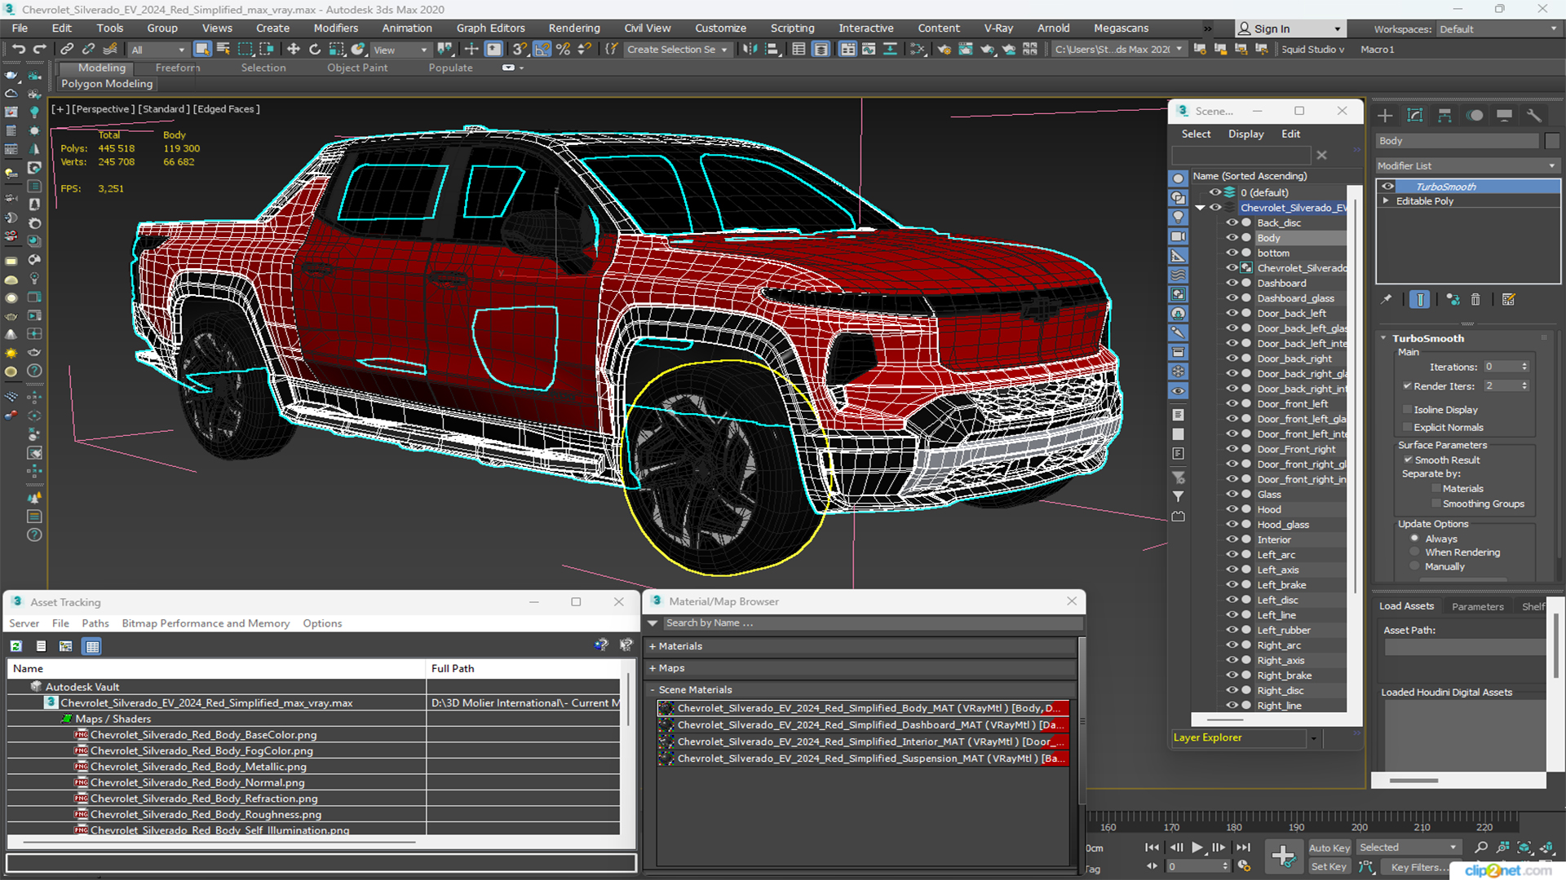Open the Graph Editors menu
Screen dimensions: 1566x880
[x=490, y=29]
